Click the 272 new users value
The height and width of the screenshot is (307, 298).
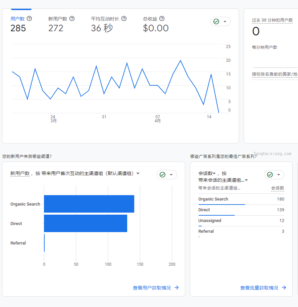pos(56,28)
